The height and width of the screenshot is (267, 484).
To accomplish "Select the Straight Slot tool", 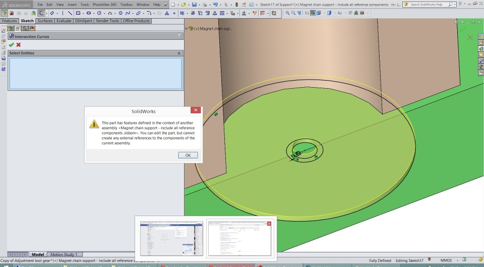I will 89,13.
